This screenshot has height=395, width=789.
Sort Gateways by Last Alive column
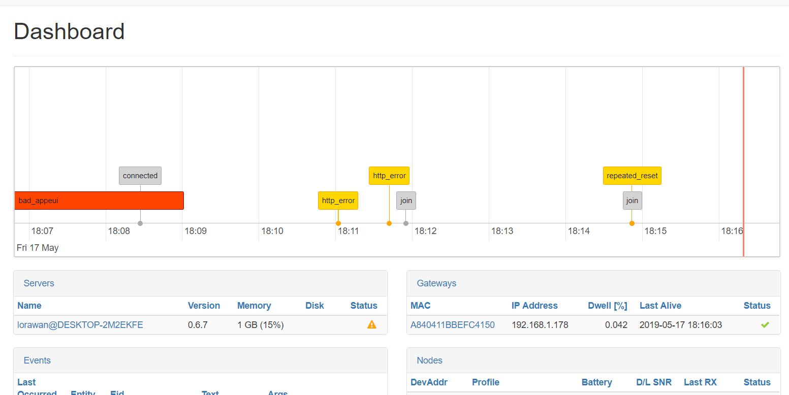click(x=660, y=305)
